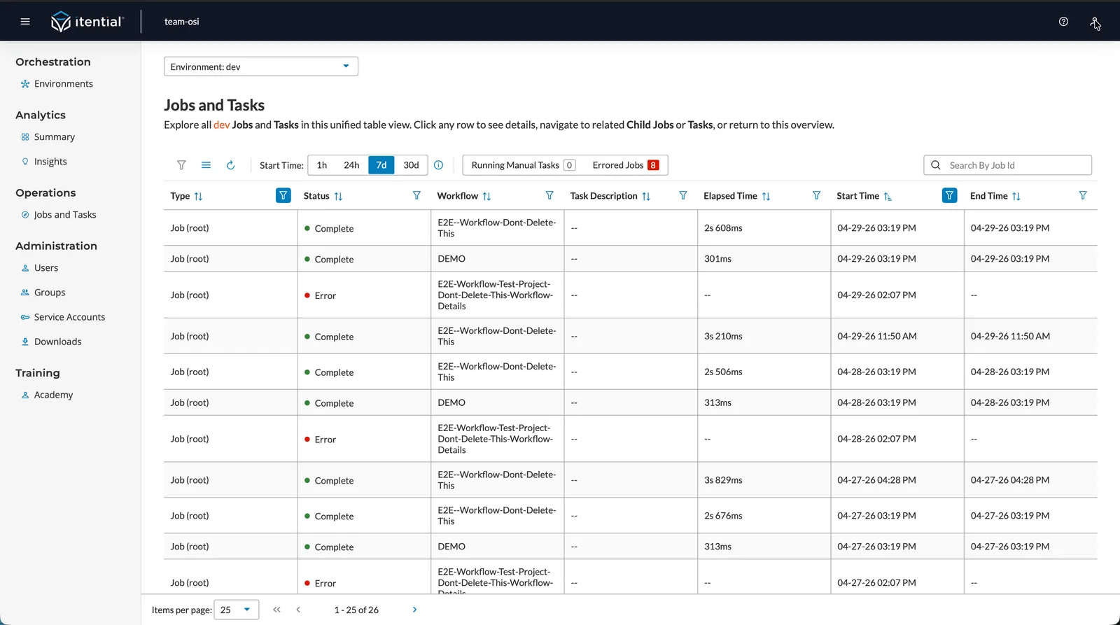This screenshot has width=1120, height=625.
Task: Go to previous page chevron
Action: pos(298,610)
